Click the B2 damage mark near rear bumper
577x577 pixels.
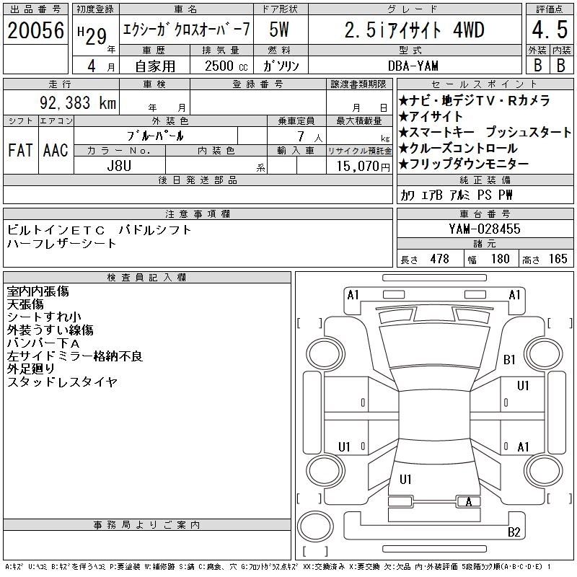pos(514,532)
